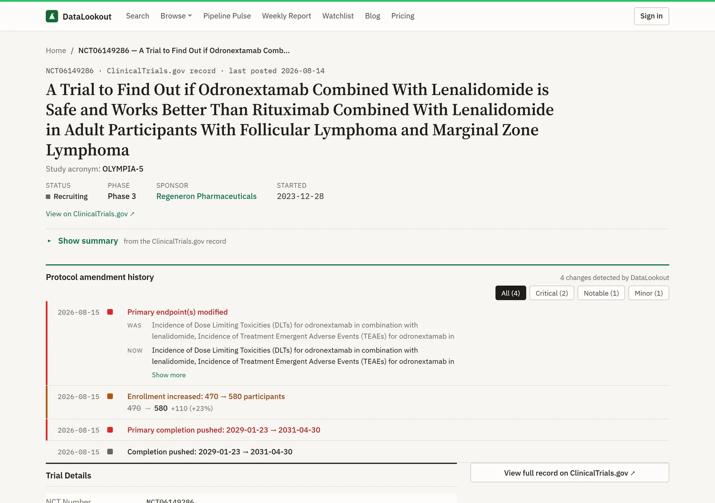Click 4 changes detected by DataLookout text
715x503 pixels.
coord(614,278)
